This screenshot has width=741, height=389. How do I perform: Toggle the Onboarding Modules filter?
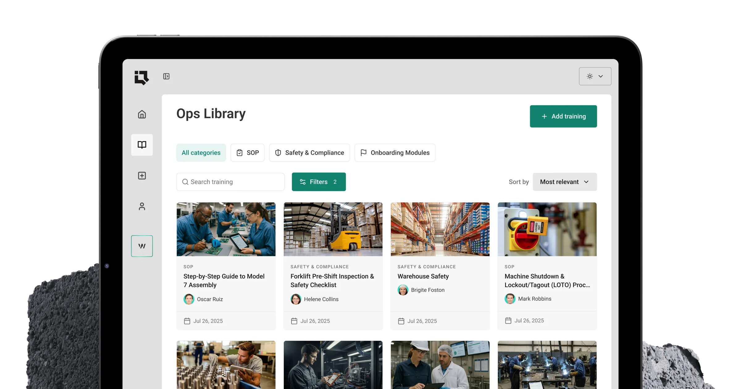395,153
